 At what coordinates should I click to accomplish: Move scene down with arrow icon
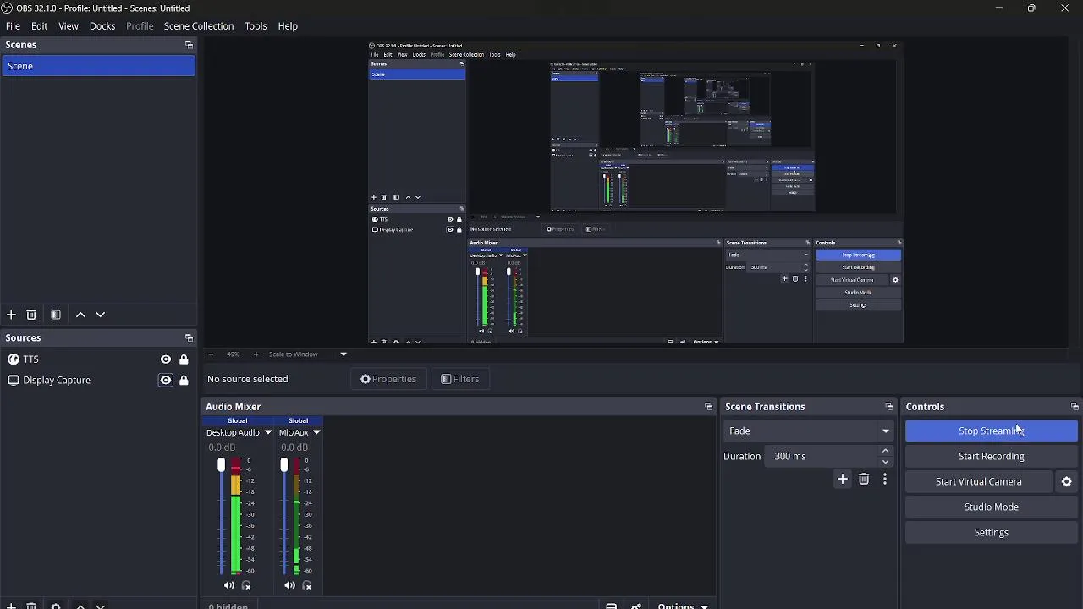pyautogui.click(x=101, y=315)
